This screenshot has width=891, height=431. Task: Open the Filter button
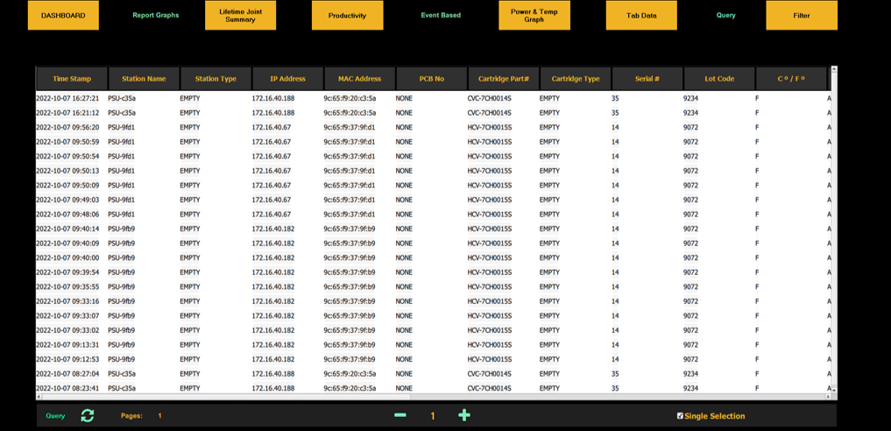[801, 16]
